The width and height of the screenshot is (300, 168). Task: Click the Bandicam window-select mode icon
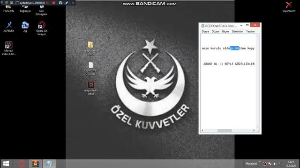point(6,3)
